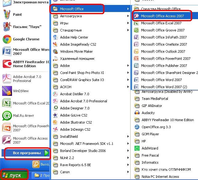Click PowerPoint 2007 icon in Office submenu
The height and width of the screenshot is (180, 198).
pyautogui.click(x=136, y=59)
